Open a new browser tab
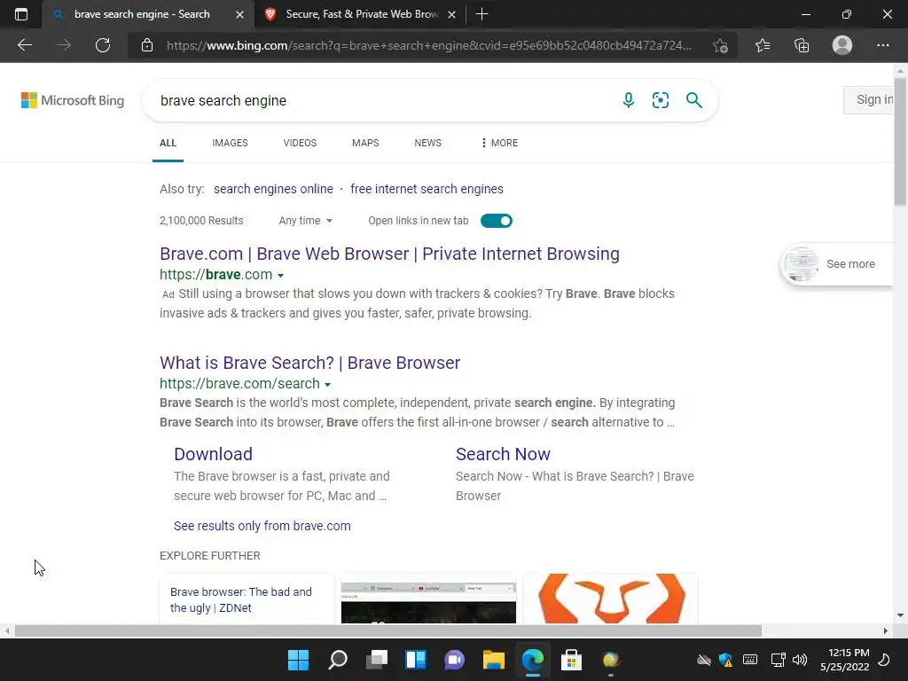908x681 pixels. pos(481,14)
